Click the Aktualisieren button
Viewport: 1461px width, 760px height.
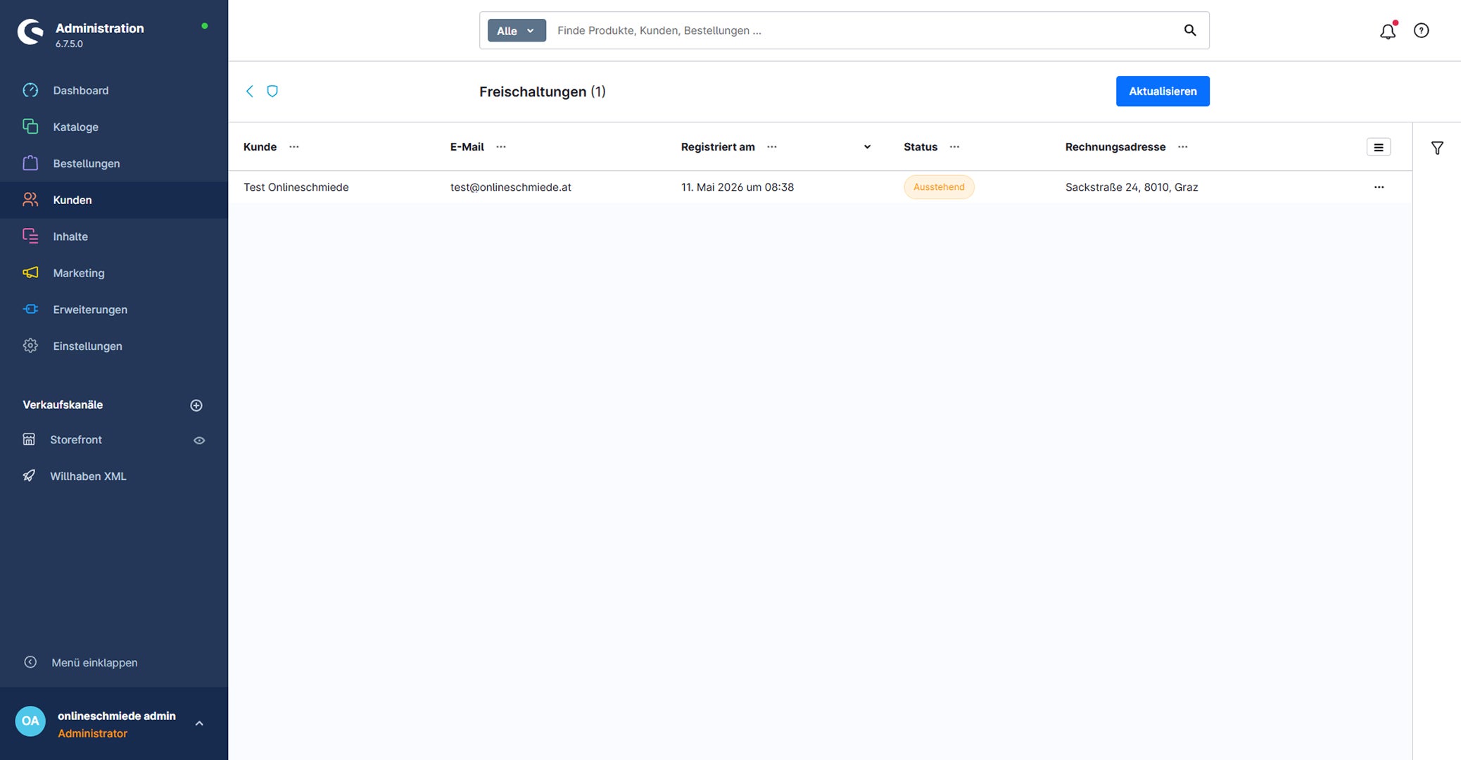point(1163,91)
